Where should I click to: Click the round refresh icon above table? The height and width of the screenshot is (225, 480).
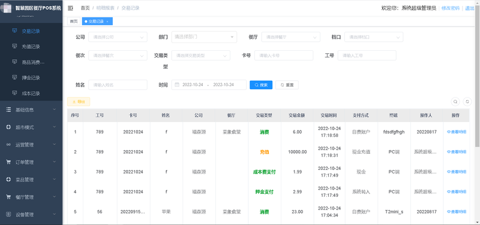click(467, 102)
